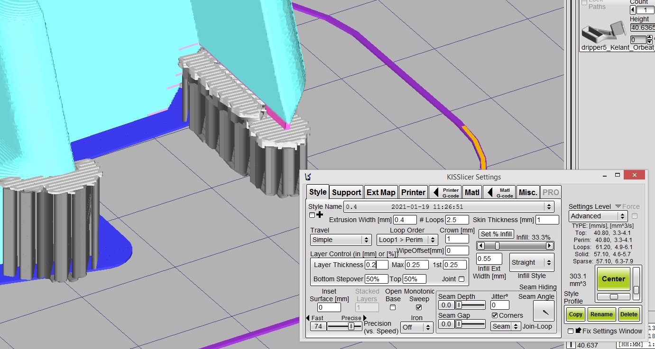Click the Seam Angle dial button
Image resolution: width=655 pixels, height=349 pixels.
(x=544, y=311)
